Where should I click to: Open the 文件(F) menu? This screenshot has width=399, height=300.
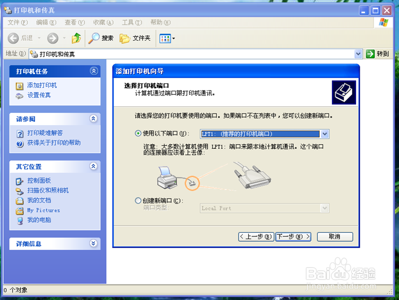(x=18, y=23)
